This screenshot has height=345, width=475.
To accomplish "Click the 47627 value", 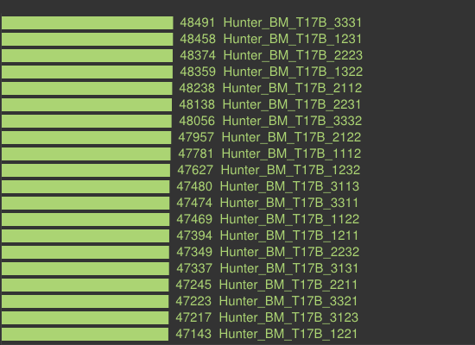I will (195, 170).
